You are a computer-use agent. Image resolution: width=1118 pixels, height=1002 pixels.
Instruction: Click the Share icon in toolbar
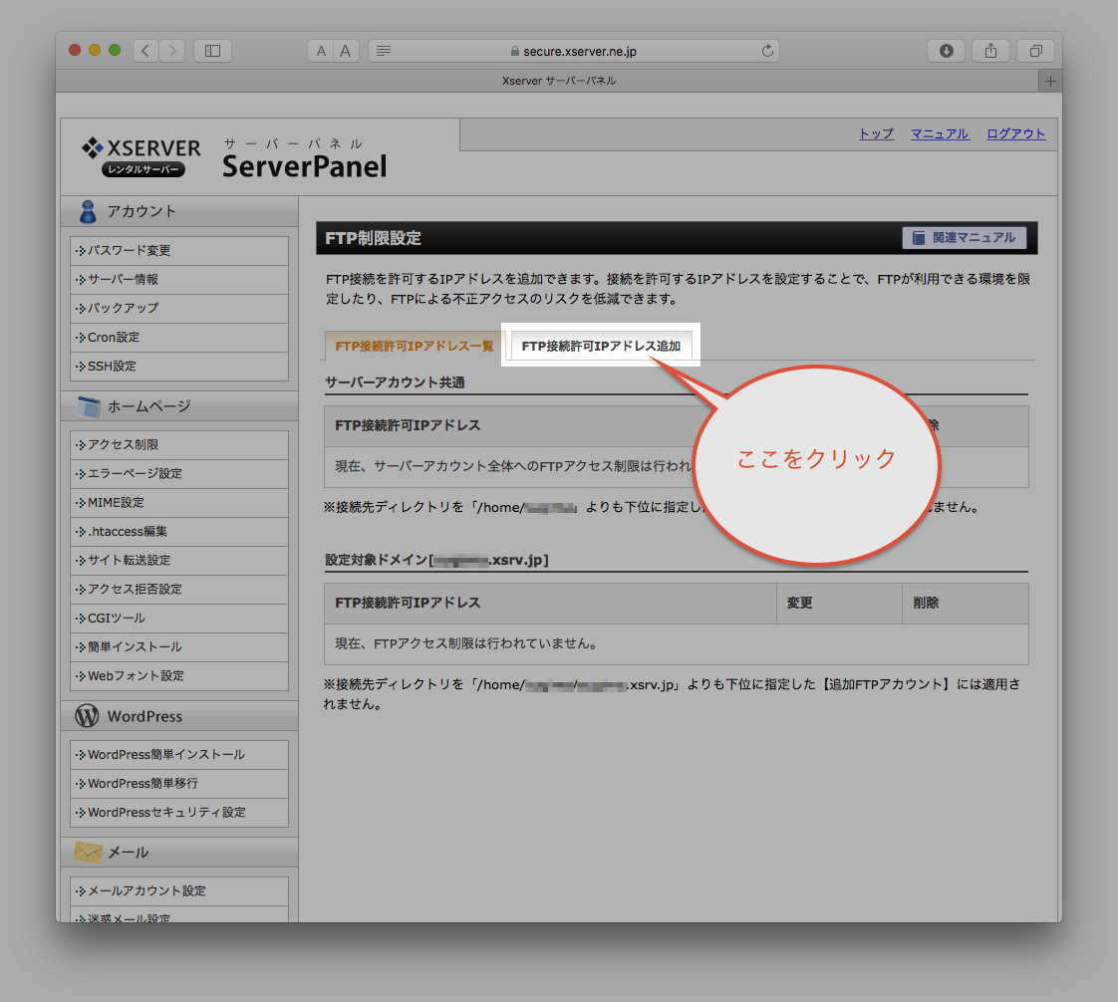click(991, 51)
